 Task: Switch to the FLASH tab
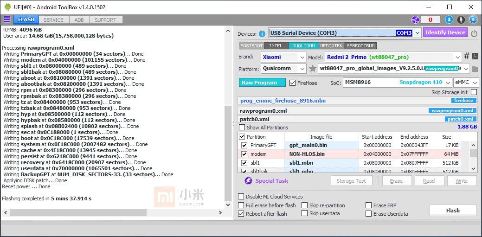[26, 19]
